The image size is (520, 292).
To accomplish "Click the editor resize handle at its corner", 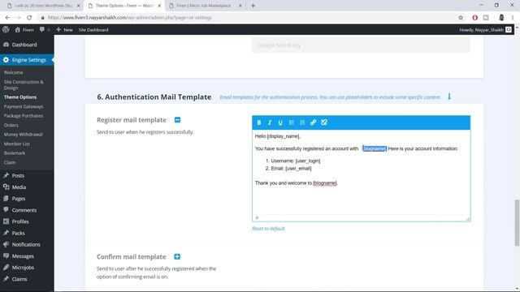I will (468, 219).
